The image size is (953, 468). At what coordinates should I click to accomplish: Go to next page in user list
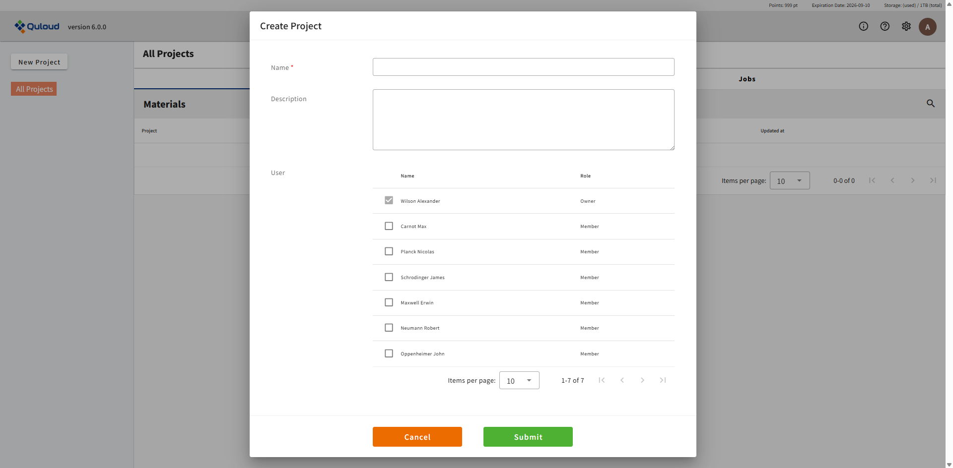(x=642, y=380)
